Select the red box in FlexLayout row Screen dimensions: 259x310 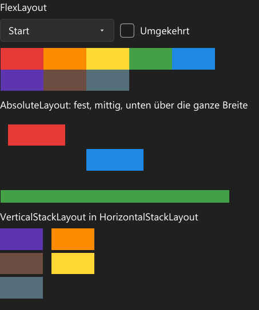[22, 59]
